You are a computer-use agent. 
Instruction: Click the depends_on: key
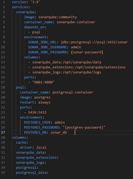tap(35, 27)
